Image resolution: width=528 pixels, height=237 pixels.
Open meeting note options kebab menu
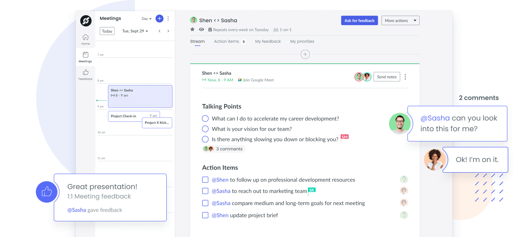pos(405,77)
